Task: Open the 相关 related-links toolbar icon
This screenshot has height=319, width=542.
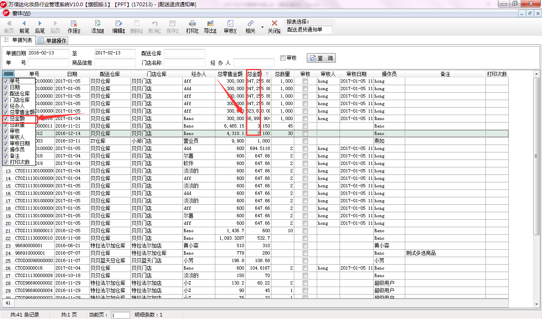Action: (251, 27)
